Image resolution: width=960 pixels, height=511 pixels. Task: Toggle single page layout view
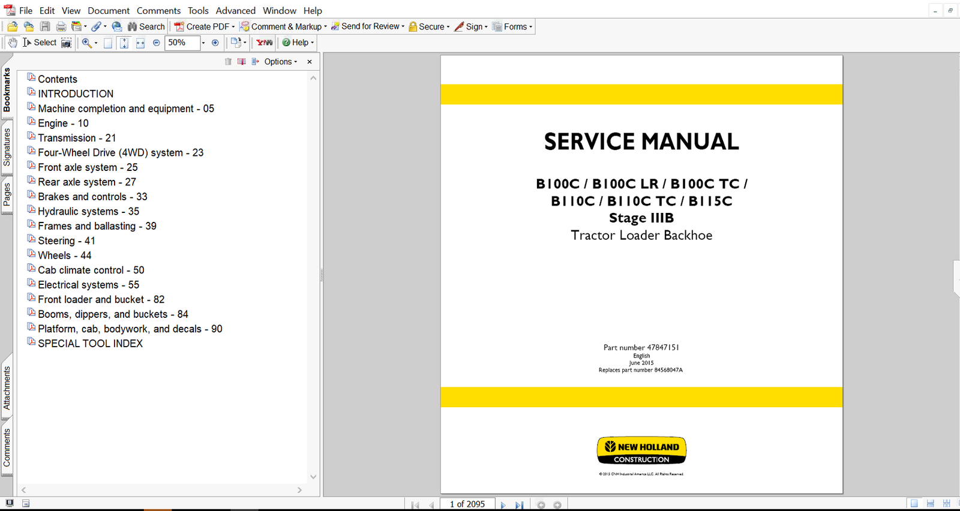point(914,504)
